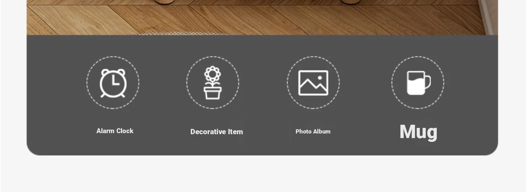Tap the mug icon
This screenshot has width=526, height=192.
(418, 83)
